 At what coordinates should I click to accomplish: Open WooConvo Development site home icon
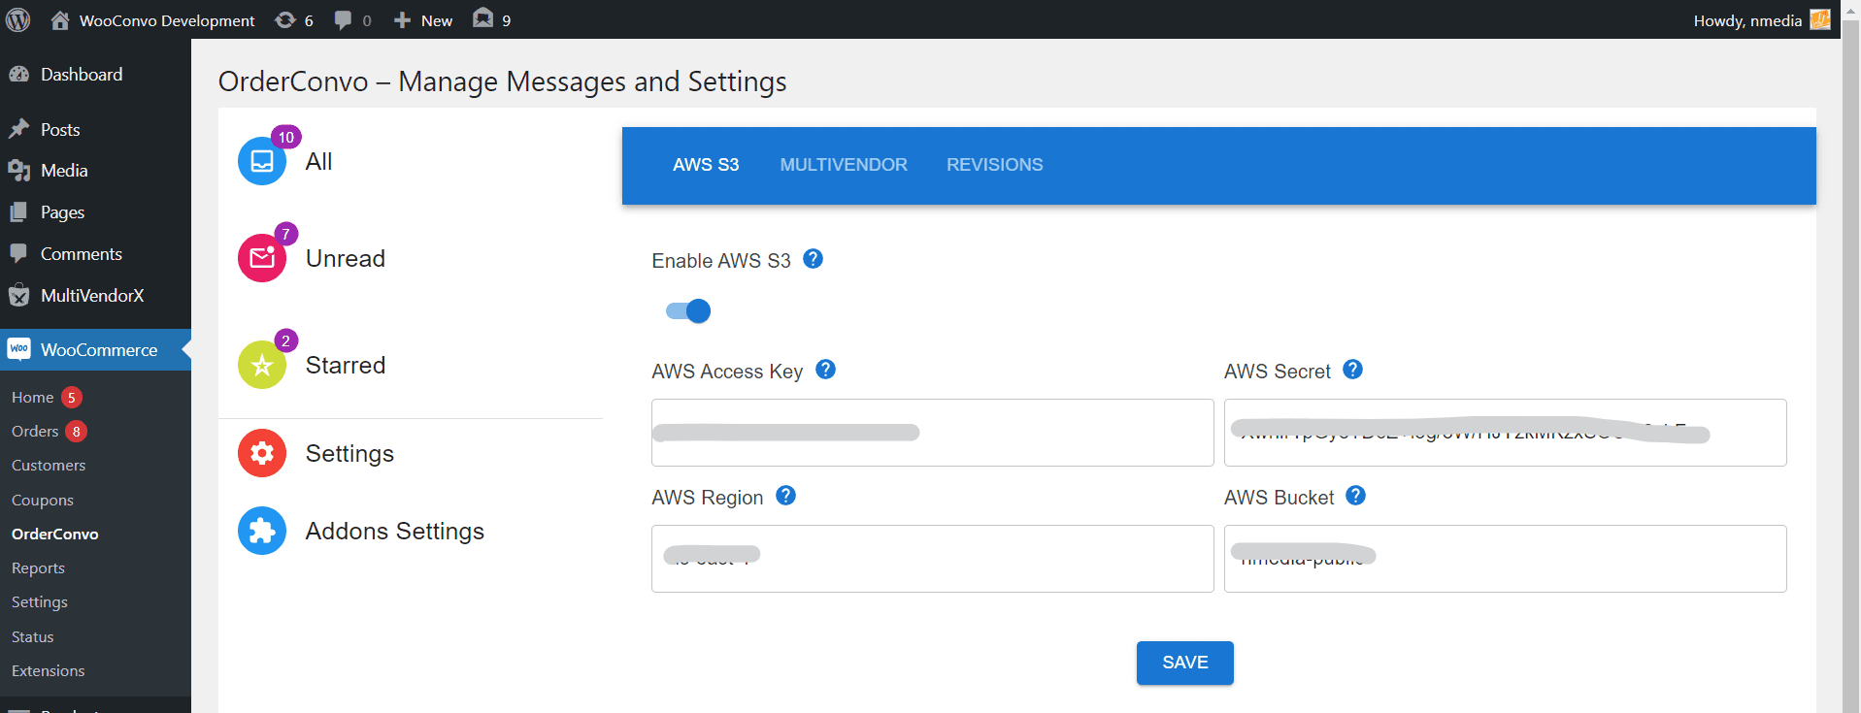coord(60,19)
